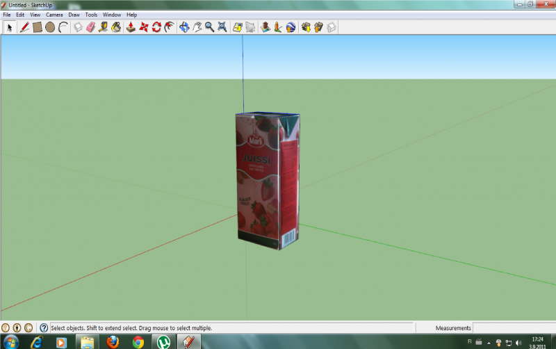Viewport: 556px width, 349px height.
Task: Toggle the Instructor help question mark
Action: tap(44, 327)
